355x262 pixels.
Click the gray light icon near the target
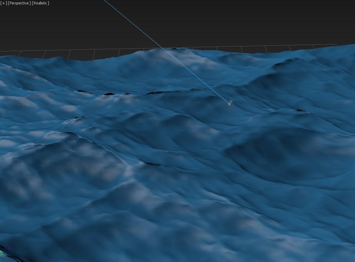(x=231, y=102)
